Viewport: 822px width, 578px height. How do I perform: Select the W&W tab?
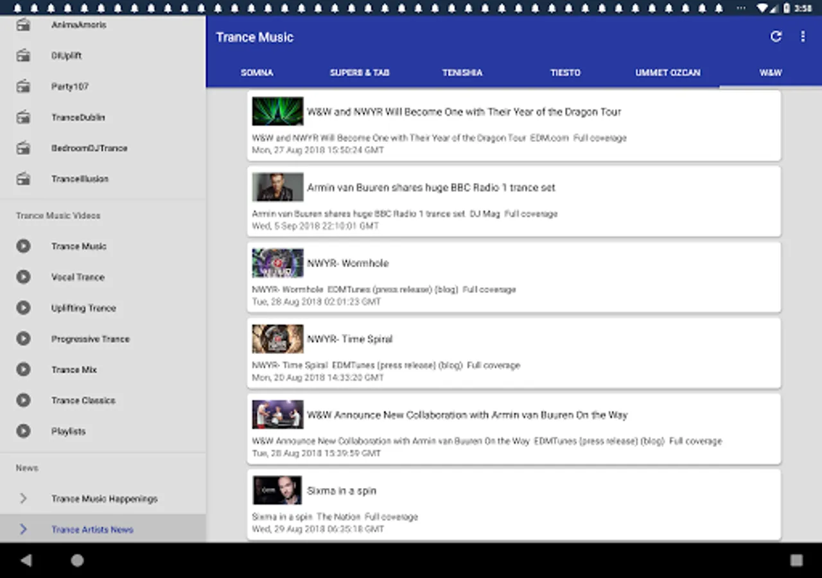(x=771, y=73)
